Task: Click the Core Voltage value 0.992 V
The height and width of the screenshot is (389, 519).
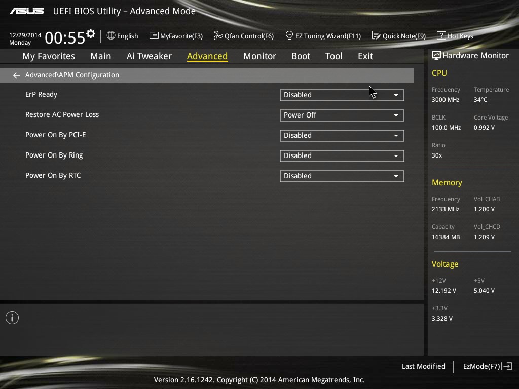Action: point(484,127)
